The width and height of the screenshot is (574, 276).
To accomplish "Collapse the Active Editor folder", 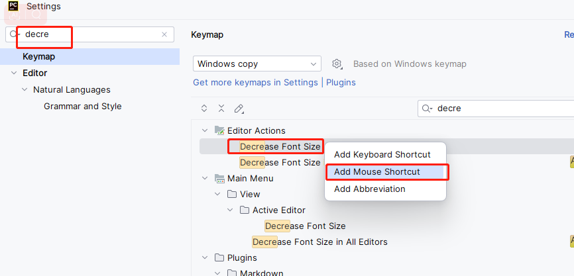I will coord(230,210).
